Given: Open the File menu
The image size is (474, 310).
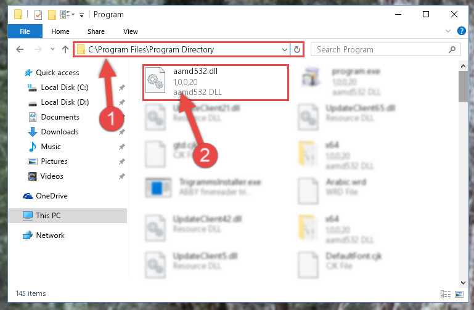Looking at the screenshot, I should 25,31.
